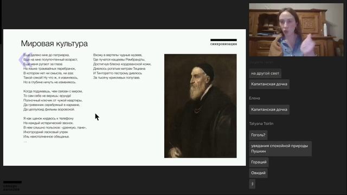Select chat message "Гоголь?"

tap(258, 135)
